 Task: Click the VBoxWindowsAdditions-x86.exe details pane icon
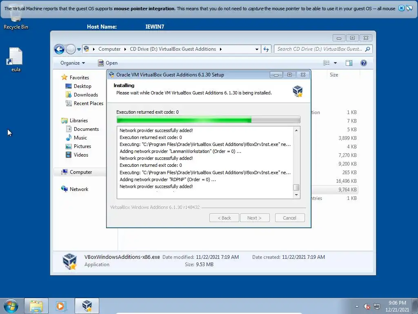(69, 261)
